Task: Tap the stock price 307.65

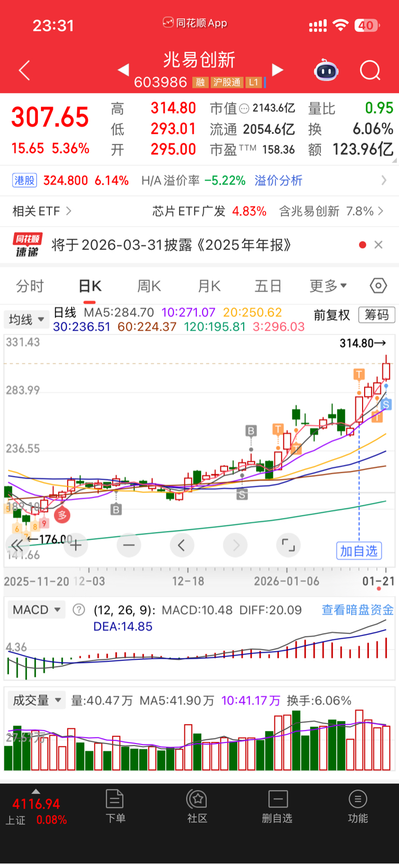Action: (x=50, y=117)
